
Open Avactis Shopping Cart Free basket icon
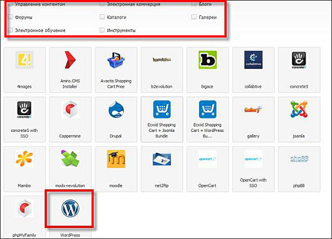click(x=116, y=60)
